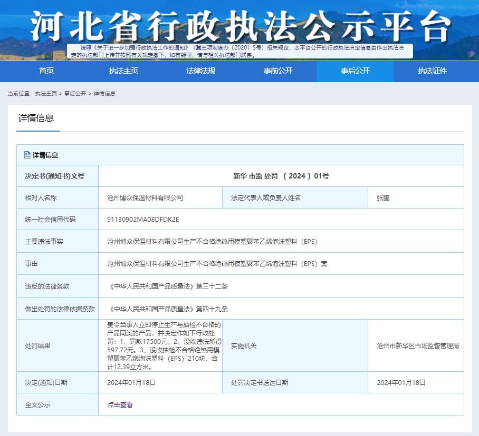Click the document icon beside 详情信息 panel header

point(27,155)
